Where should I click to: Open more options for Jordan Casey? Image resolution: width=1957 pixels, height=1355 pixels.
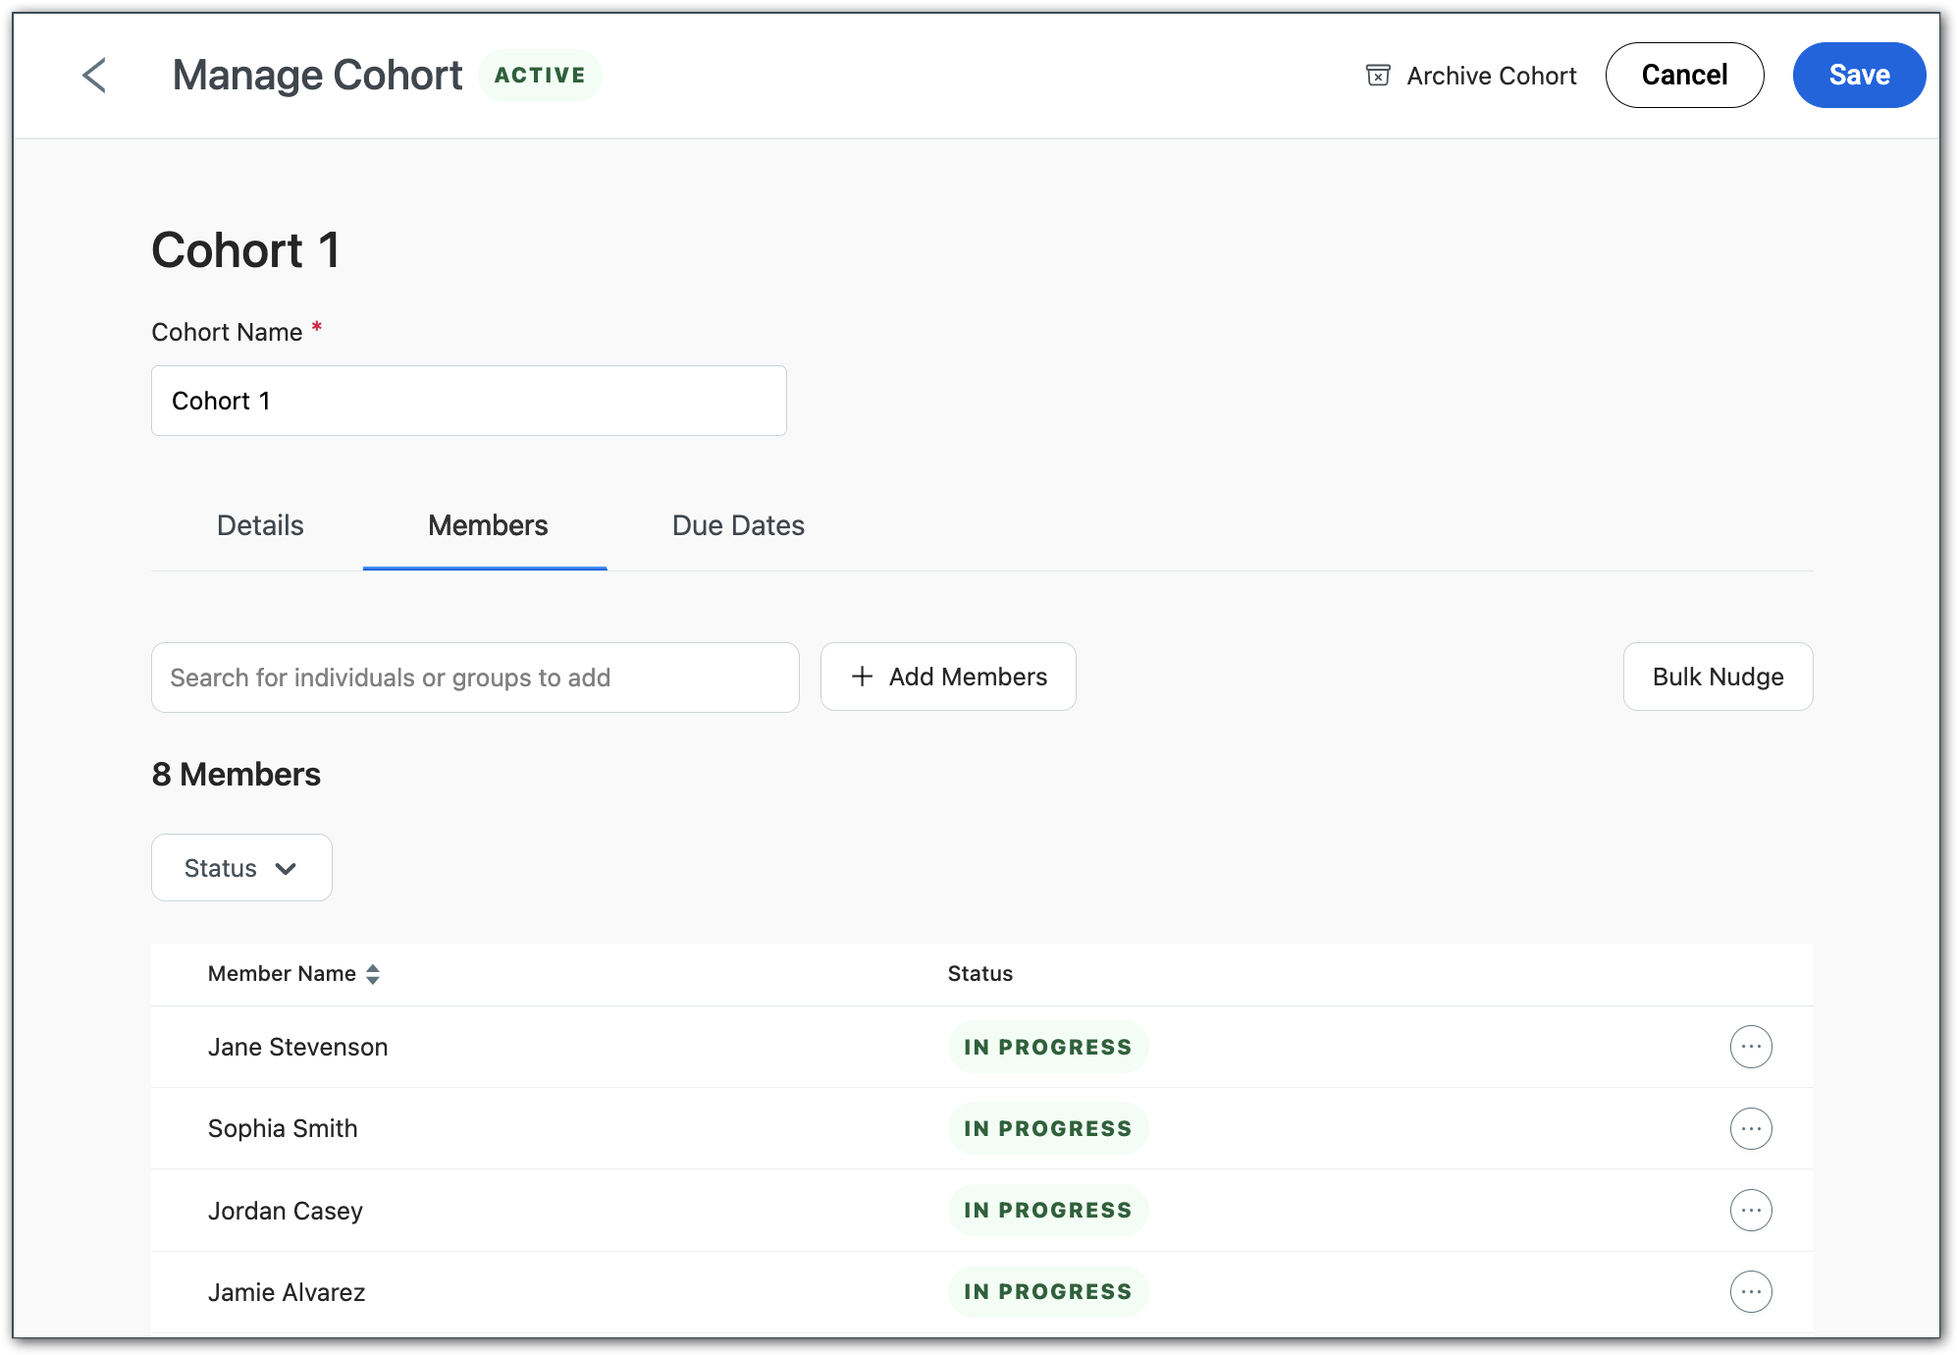(1750, 1210)
